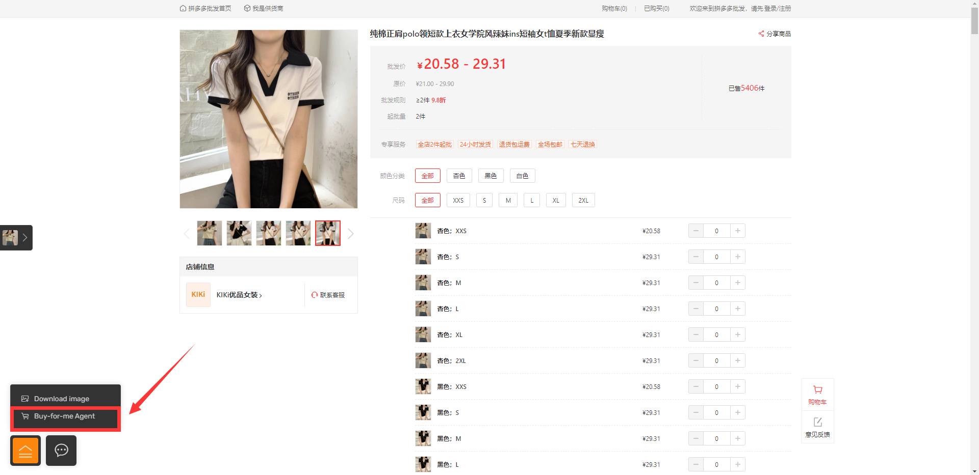Image resolution: width=979 pixels, height=475 pixels.
Task: Increase quantity for 黑色 XXS
Action: click(x=738, y=386)
